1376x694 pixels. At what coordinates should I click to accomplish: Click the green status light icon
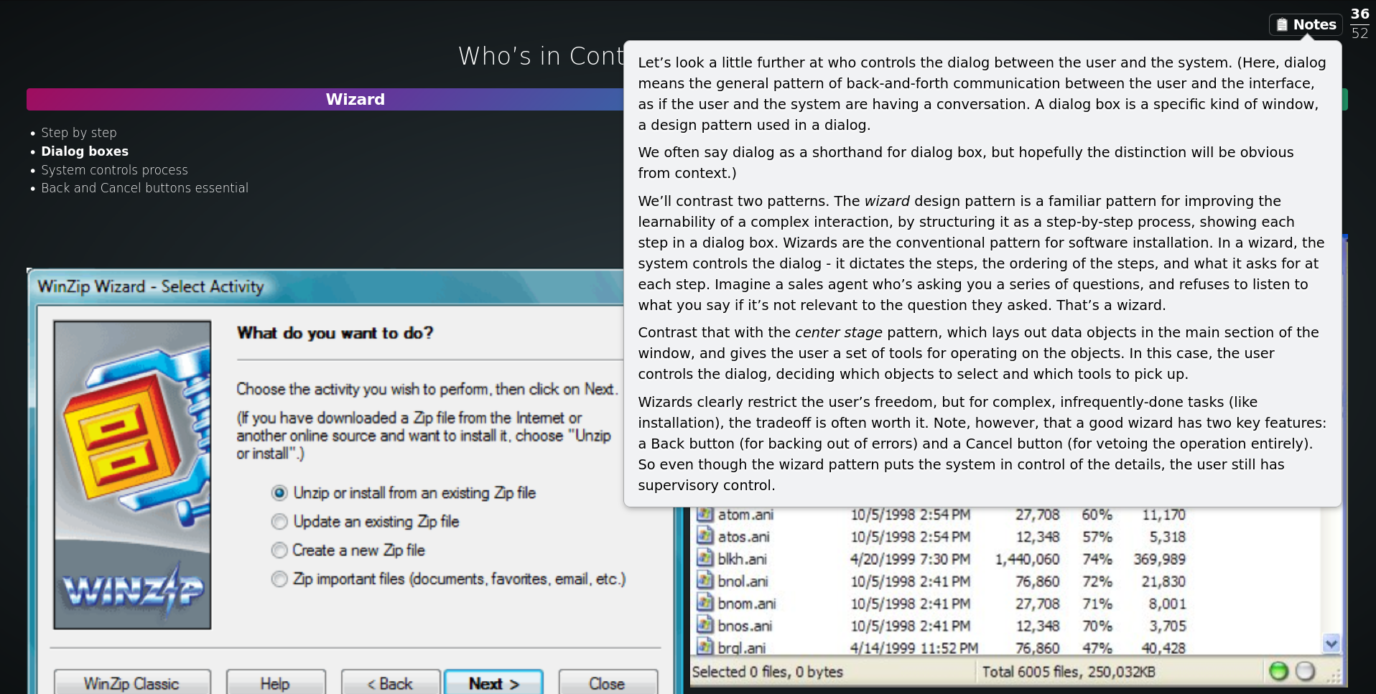[1278, 671]
